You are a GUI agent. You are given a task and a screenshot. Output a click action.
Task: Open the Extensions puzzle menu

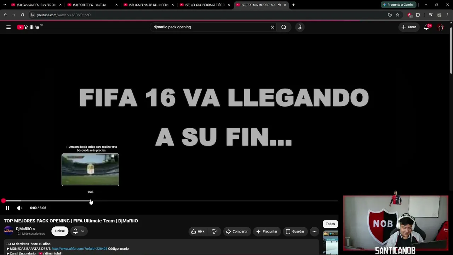418,15
